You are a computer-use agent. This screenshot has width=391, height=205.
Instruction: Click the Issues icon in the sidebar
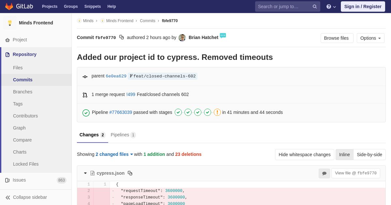[7, 180]
